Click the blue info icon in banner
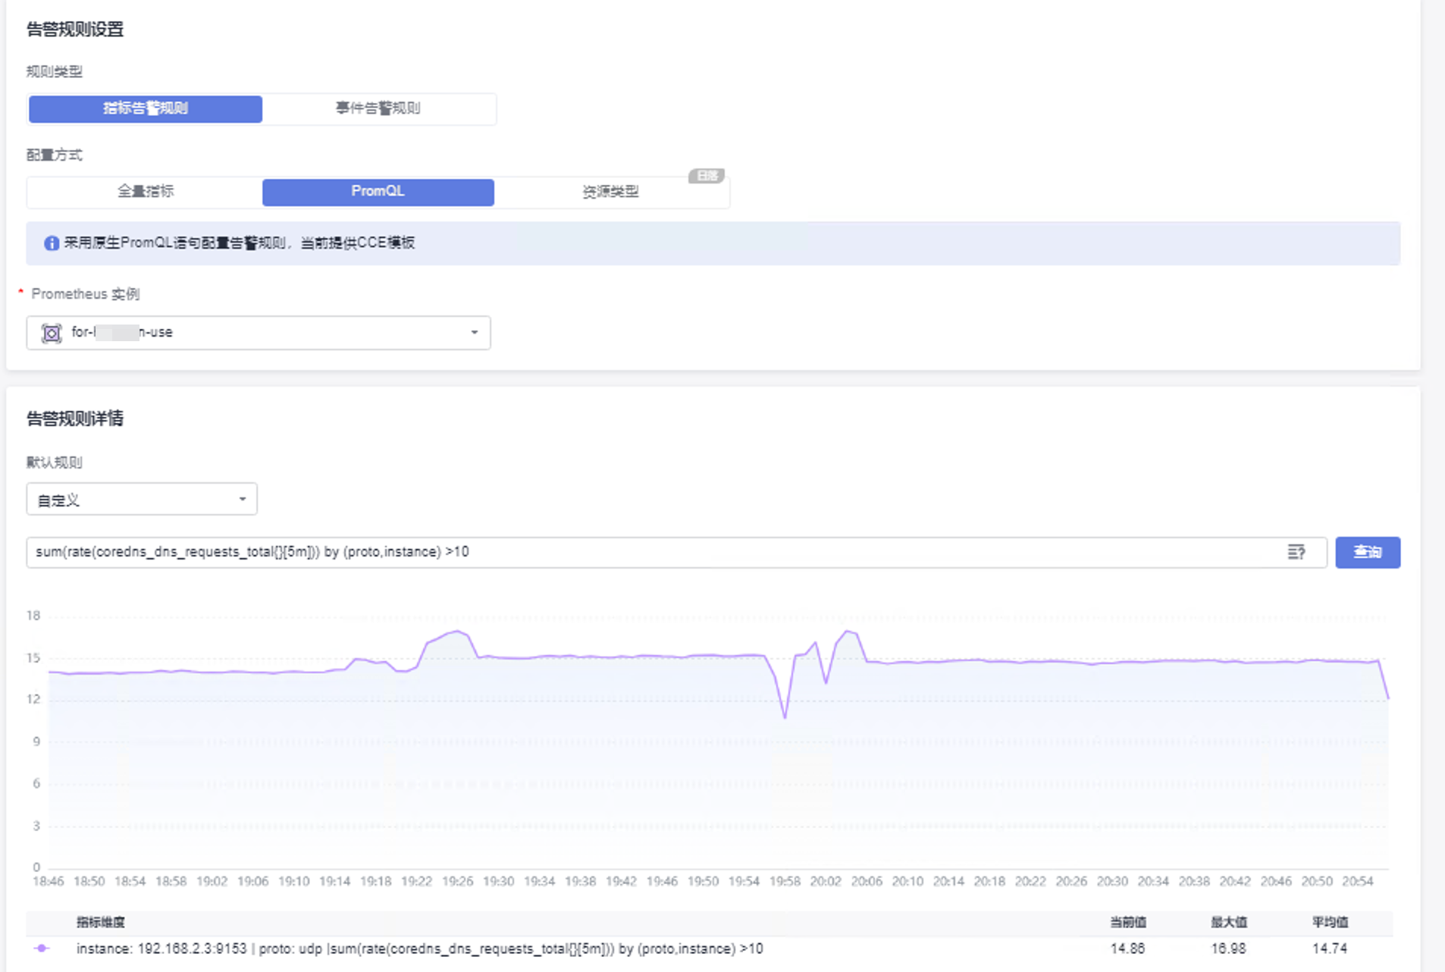The width and height of the screenshot is (1445, 972). tap(52, 243)
